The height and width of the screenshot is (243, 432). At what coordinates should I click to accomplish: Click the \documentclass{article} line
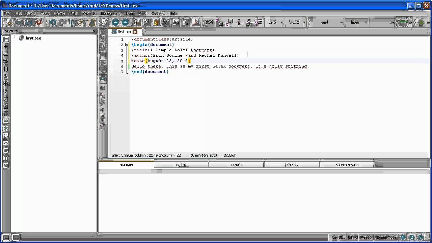coord(162,39)
